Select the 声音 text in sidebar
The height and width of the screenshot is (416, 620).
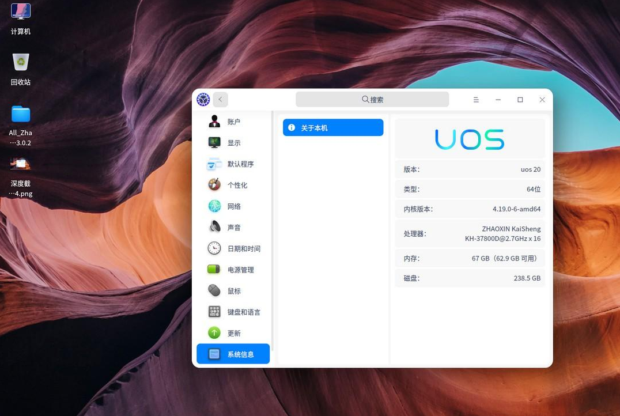(234, 228)
